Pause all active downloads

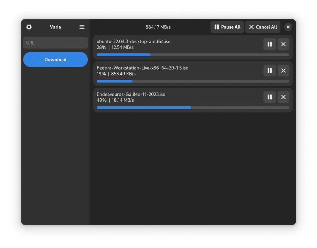227,27
